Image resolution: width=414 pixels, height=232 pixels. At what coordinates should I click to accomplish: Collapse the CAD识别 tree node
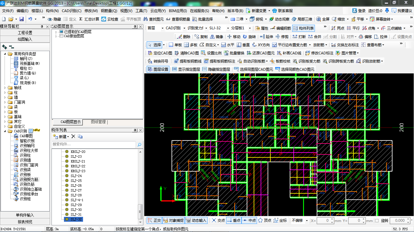pos(5,131)
